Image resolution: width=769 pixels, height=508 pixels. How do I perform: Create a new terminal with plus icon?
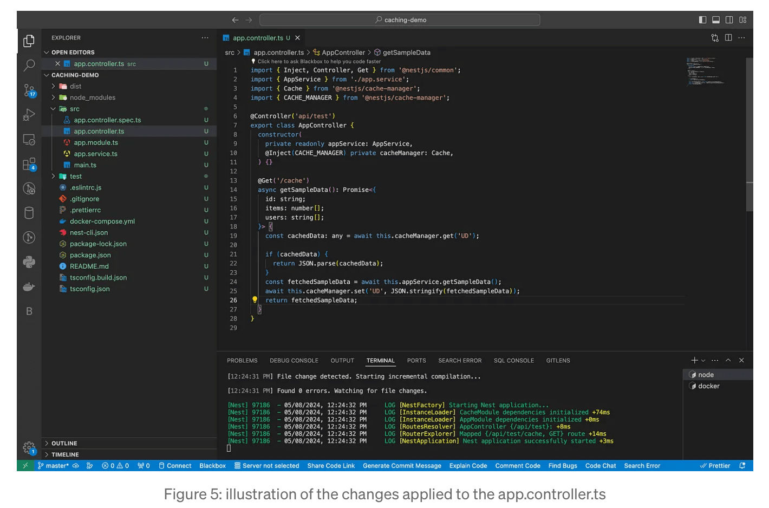click(x=694, y=360)
